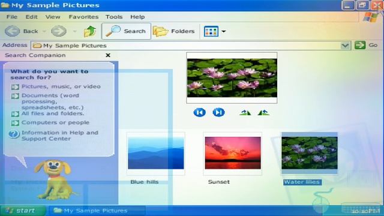The height and width of the screenshot is (216, 384).
Task: Click the Forward arrow button
Action: 59,31
